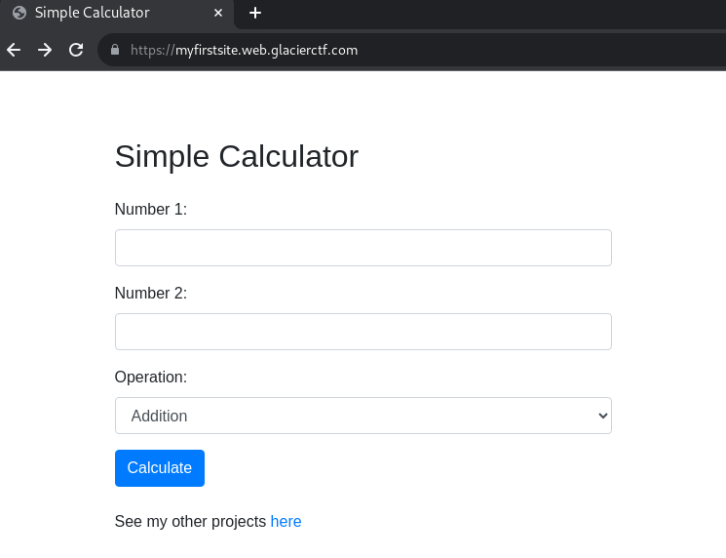Screen dimensions: 726x558
Task: Open the Operation dropdown showing Addition
Action: [363, 416]
